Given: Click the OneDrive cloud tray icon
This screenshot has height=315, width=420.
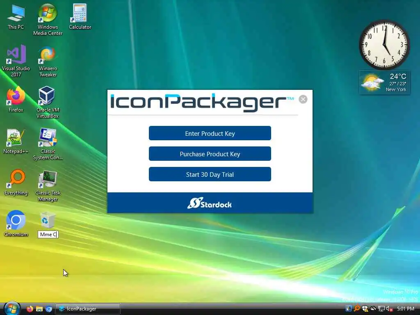Looking at the screenshot, I should pos(373,308).
